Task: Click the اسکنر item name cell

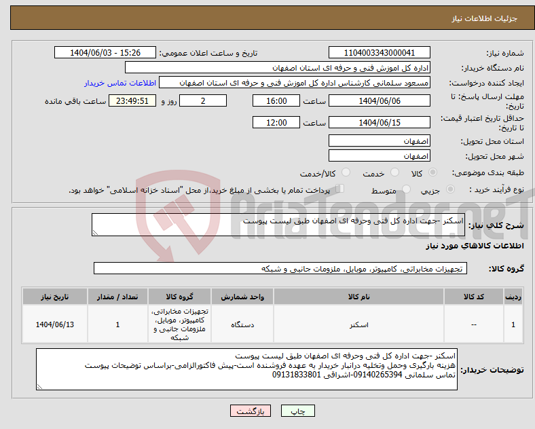Action: pos(358,324)
